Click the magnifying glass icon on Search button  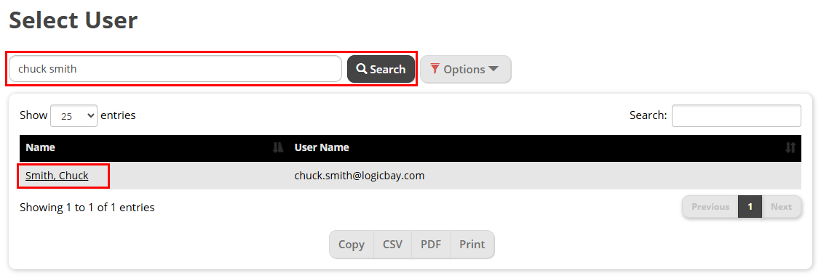point(362,69)
